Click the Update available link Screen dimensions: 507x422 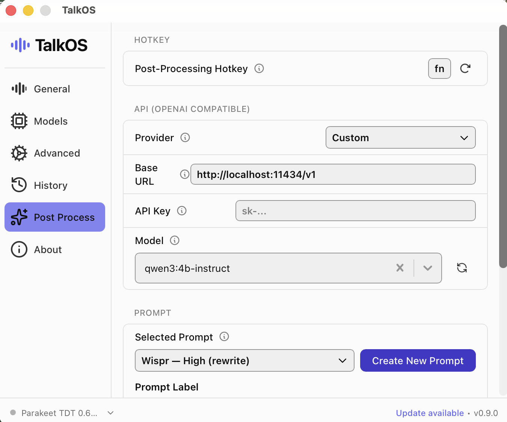[x=430, y=413]
